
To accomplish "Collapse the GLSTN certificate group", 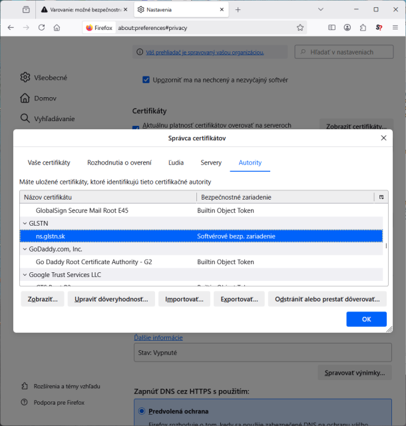I will (25, 224).
